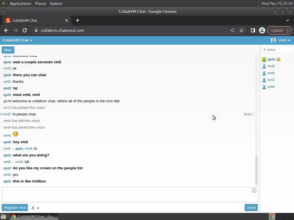The width and height of the screenshot is (294, 220).
Task: Click CollabVM Chat taskbar window button
Action: [34, 217]
